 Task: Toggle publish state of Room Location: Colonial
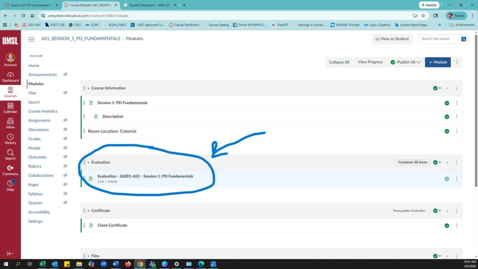pos(447,131)
